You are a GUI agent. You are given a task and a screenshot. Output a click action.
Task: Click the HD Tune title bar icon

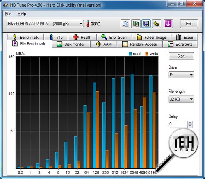click(6, 5)
